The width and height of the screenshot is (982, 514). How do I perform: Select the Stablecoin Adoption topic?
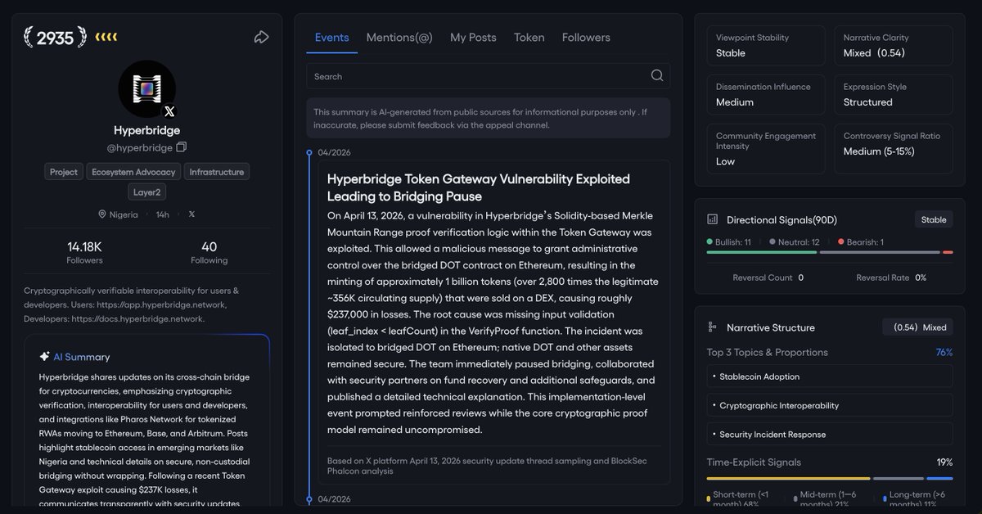(830, 376)
